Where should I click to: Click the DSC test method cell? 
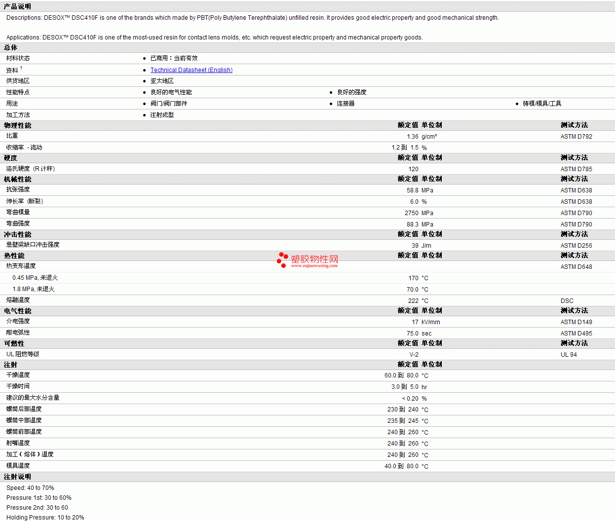click(567, 301)
